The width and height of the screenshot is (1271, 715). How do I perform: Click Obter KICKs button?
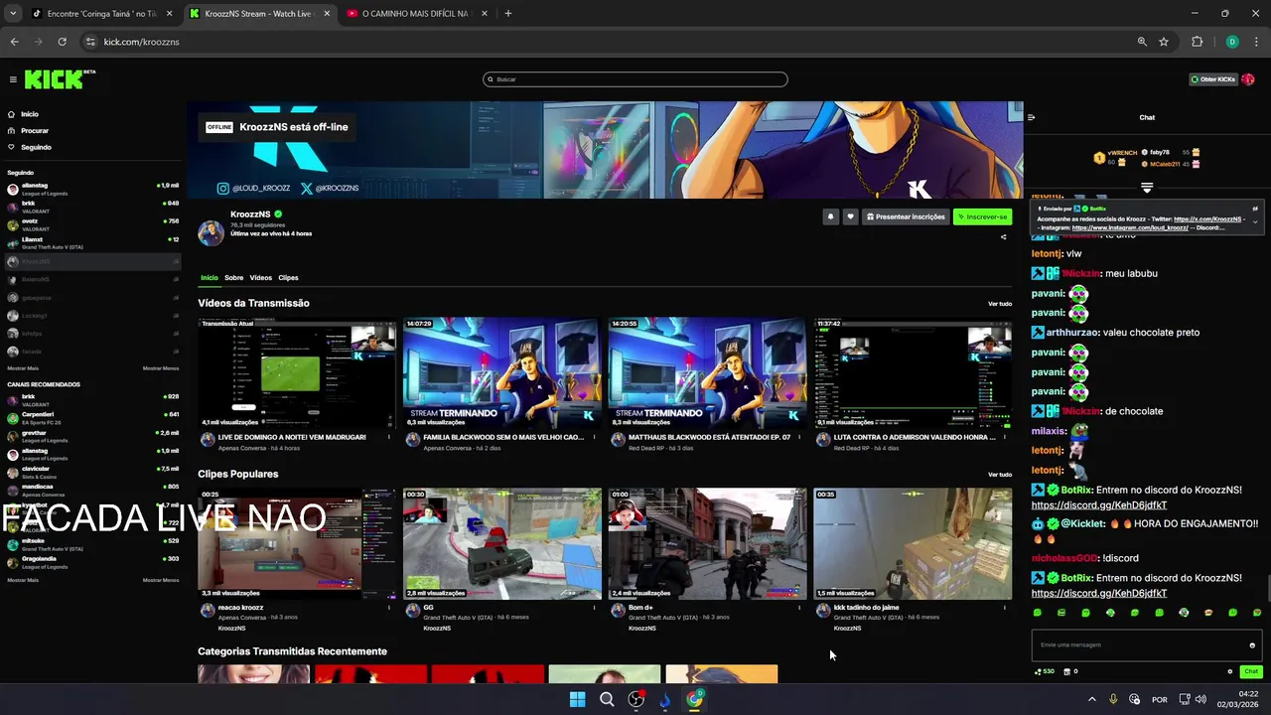pos(1212,79)
